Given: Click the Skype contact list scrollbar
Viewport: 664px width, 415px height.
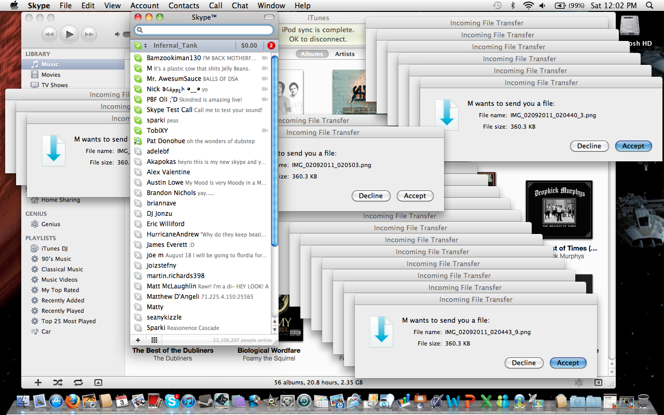Looking at the screenshot, I should tap(275, 150).
